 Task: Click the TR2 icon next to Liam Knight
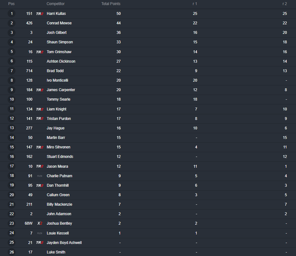pos(39,109)
